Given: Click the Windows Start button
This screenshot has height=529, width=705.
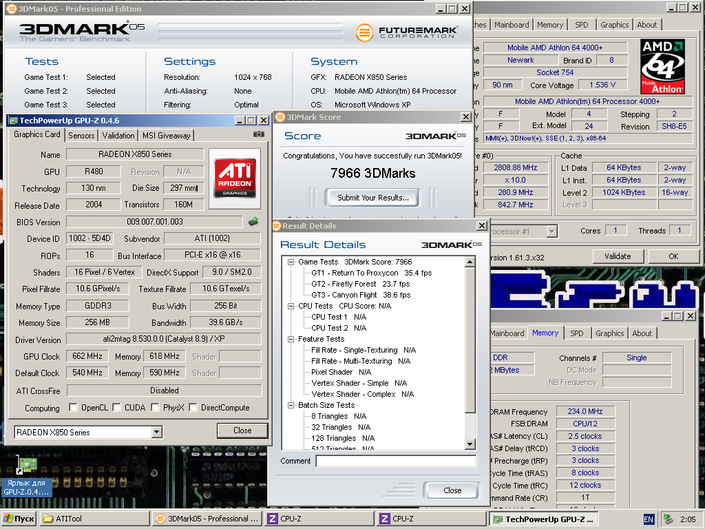Looking at the screenshot, I should click(19, 519).
